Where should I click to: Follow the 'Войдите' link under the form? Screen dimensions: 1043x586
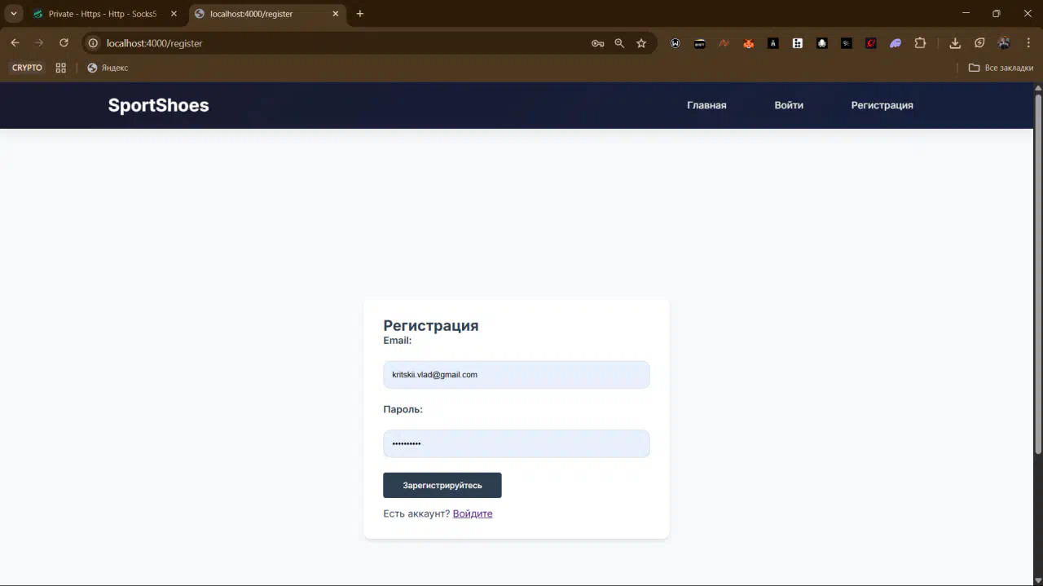(472, 513)
